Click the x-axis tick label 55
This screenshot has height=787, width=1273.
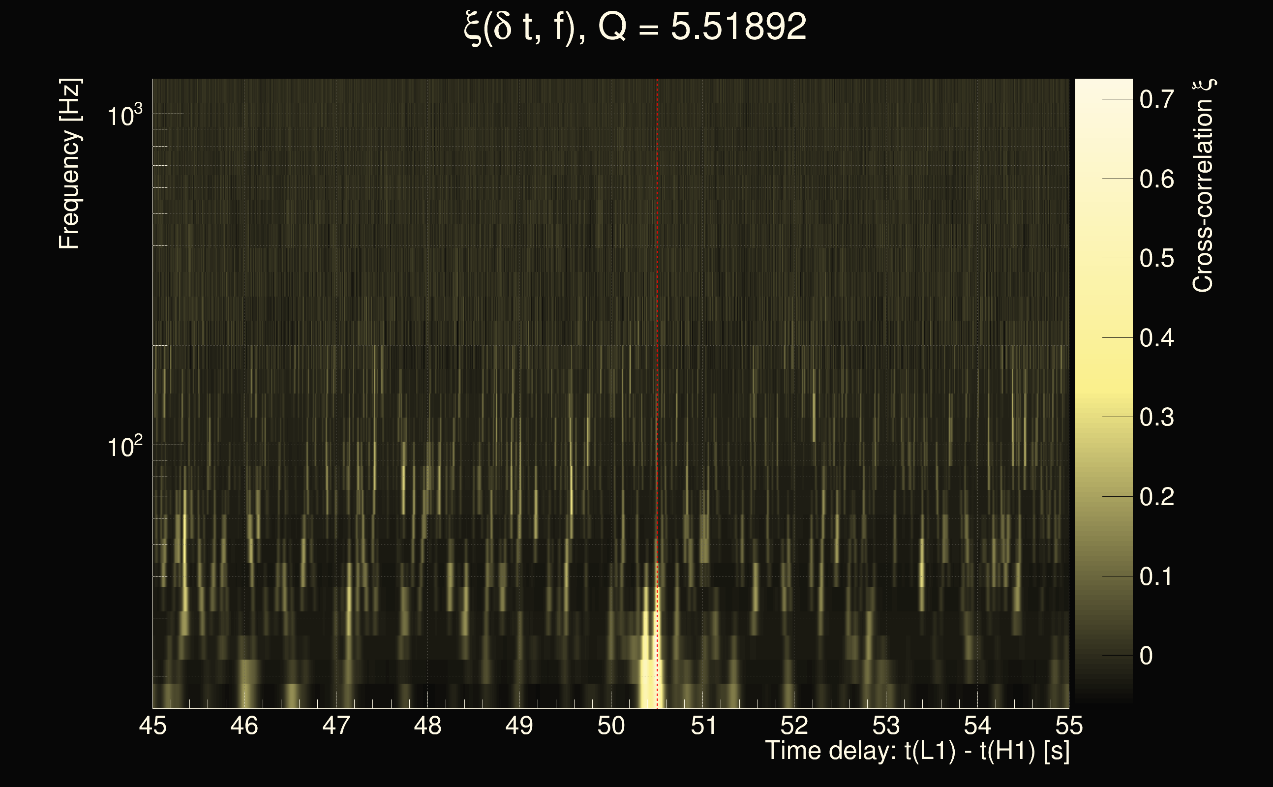coord(1069,726)
